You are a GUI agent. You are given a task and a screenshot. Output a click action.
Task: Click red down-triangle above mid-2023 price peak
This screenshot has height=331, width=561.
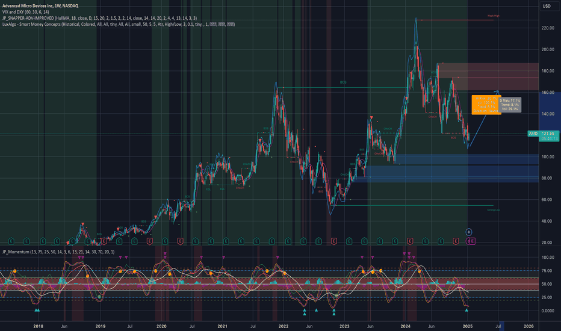pos(372,118)
